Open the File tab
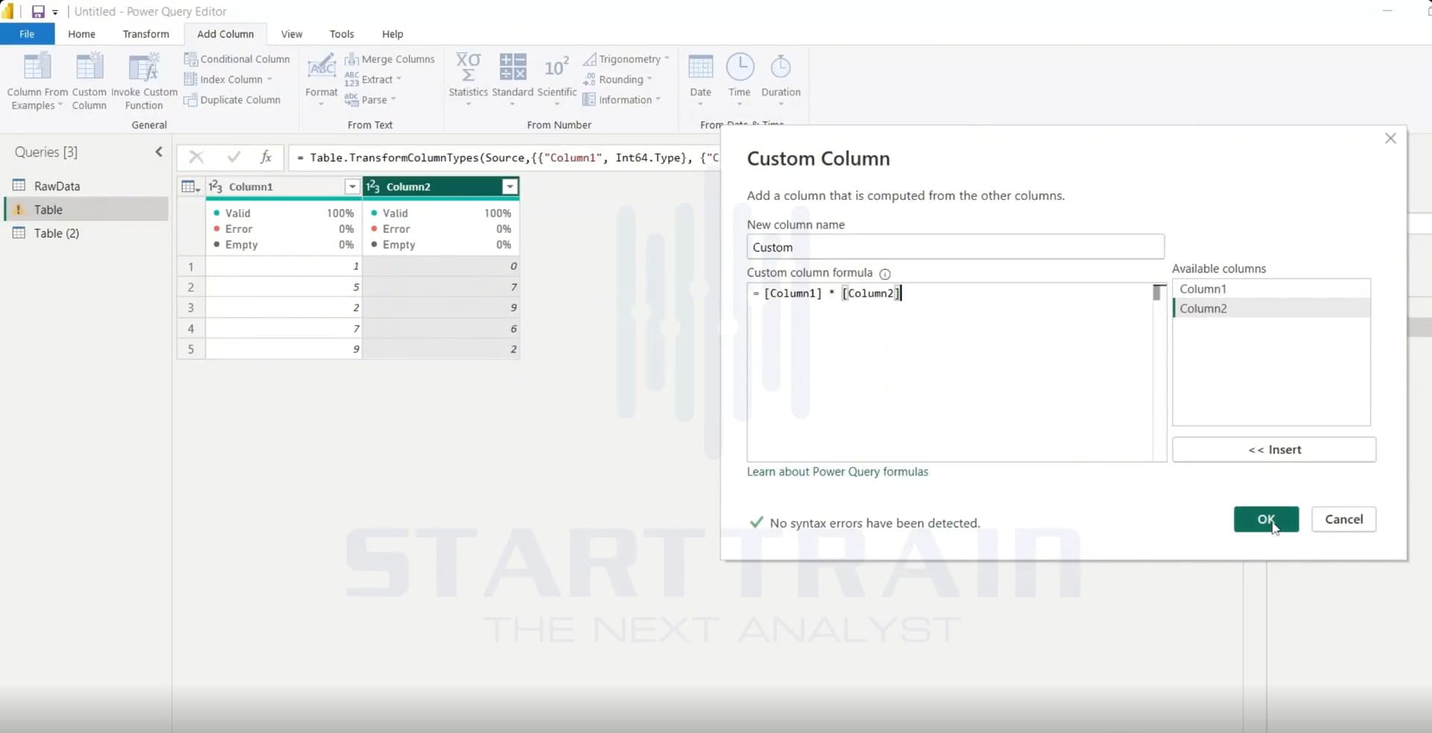 pyautogui.click(x=27, y=34)
